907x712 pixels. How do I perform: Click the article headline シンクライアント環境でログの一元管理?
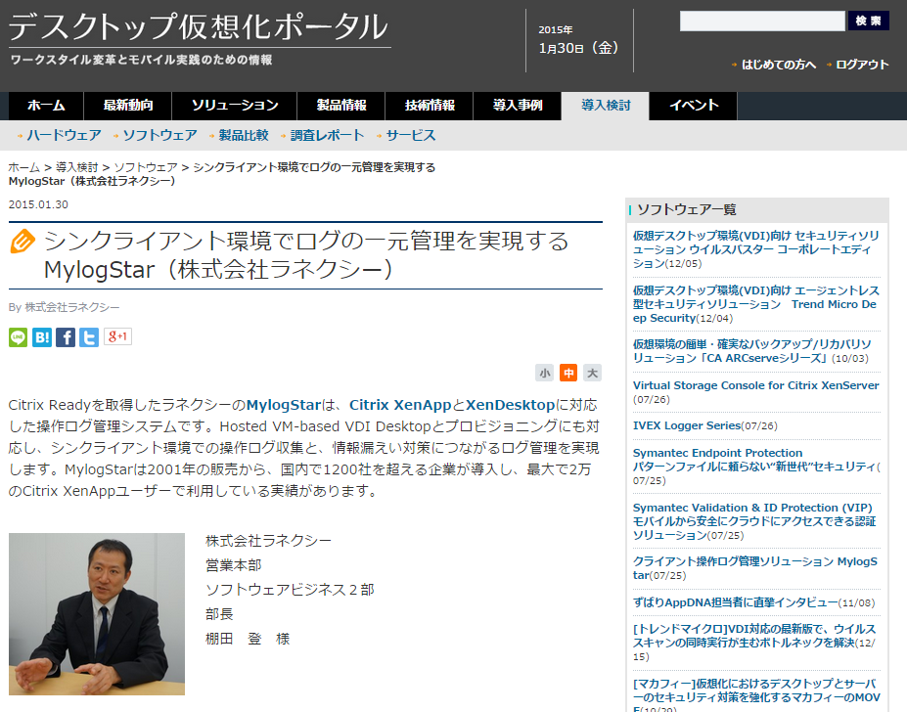tap(306, 255)
